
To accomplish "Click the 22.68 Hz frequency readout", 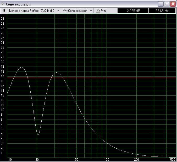I will point(162,11).
